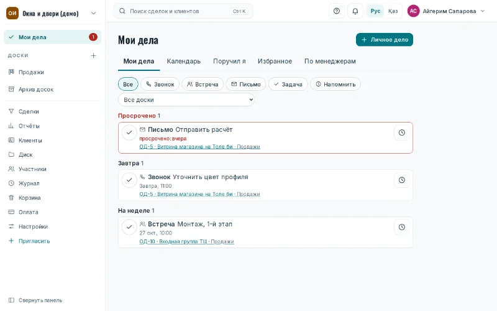Open the Мои дела tab
Screen dimensions: 497x311
tap(139, 61)
